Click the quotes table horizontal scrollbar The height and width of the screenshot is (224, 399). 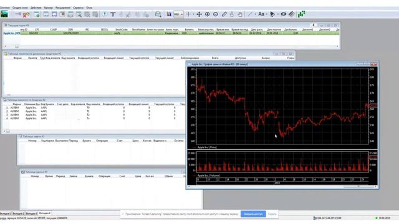[171, 47]
